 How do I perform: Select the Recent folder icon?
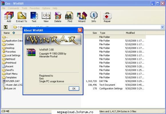tap(4, 66)
